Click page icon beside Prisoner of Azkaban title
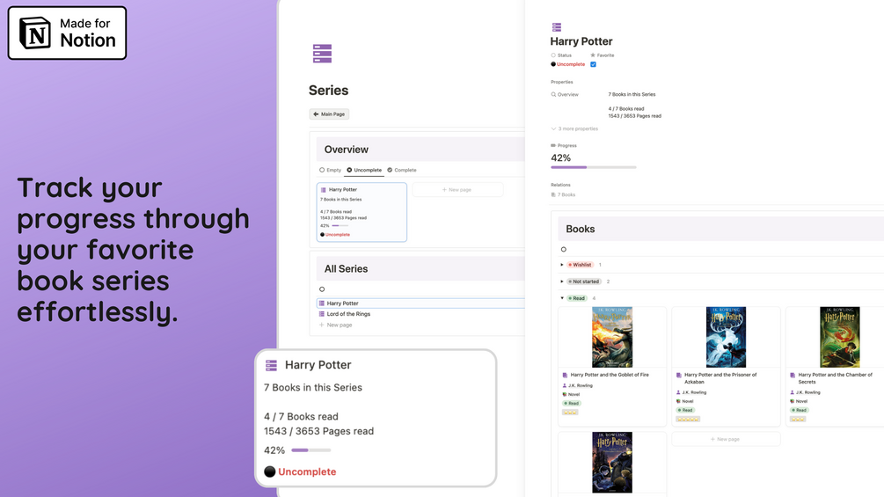Viewport: 884px width, 497px height. 679,375
